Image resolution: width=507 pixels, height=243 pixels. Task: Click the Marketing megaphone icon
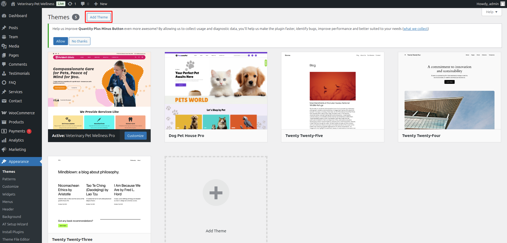4,150
